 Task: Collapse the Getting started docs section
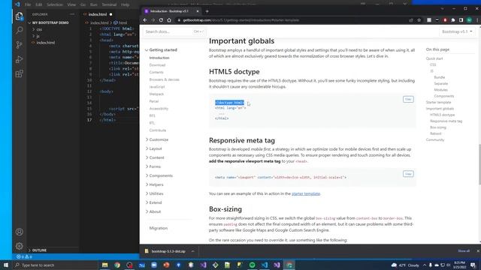tap(161, 50)
